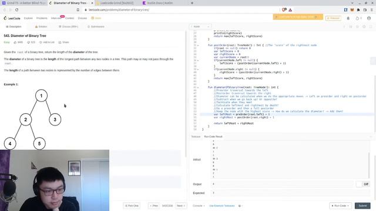The height and width of the screenshot is (211, 376).
Task: Click the thumbs-up like icon
Action: pos(15,42)
